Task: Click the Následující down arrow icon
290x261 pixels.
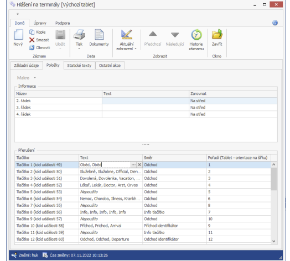Action: pyautogui.click(x=175, y=35)
